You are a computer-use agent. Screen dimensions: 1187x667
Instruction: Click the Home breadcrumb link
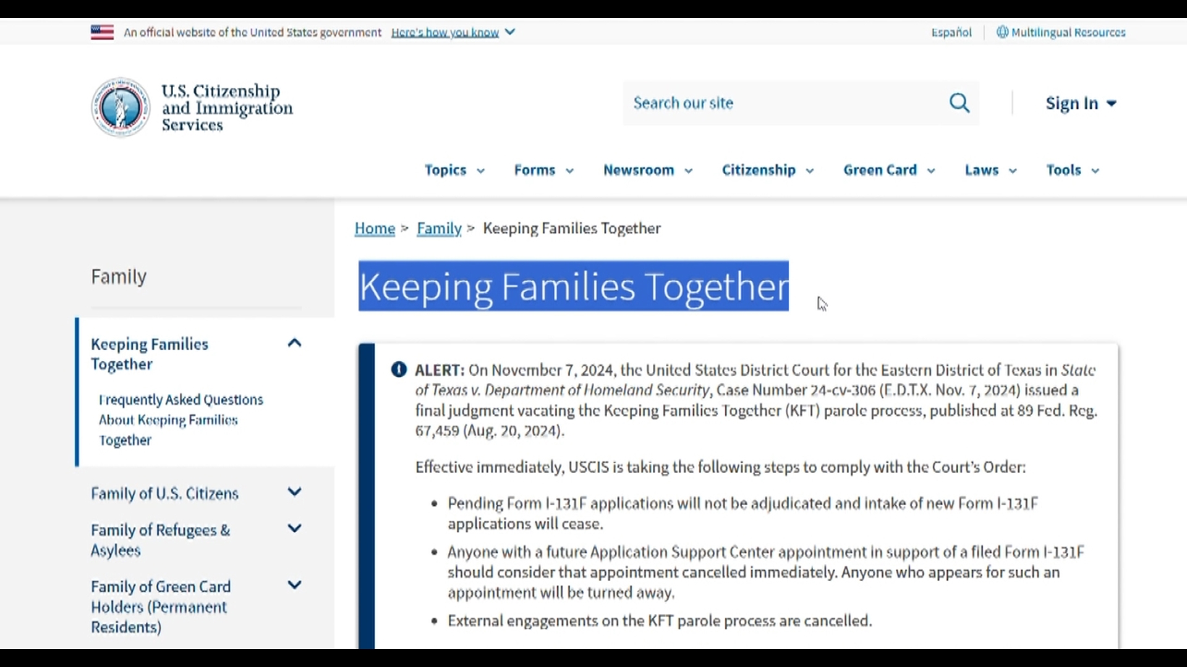375,227
